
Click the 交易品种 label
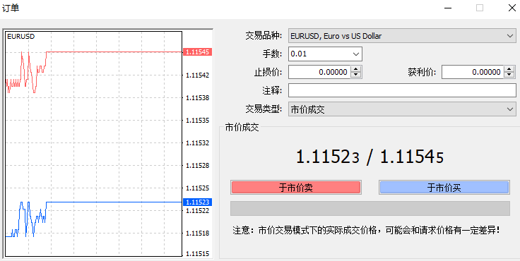tap(264, 36)
